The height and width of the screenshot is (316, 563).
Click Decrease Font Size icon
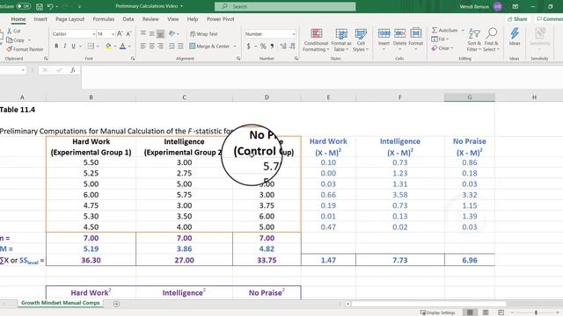point(128,33)
